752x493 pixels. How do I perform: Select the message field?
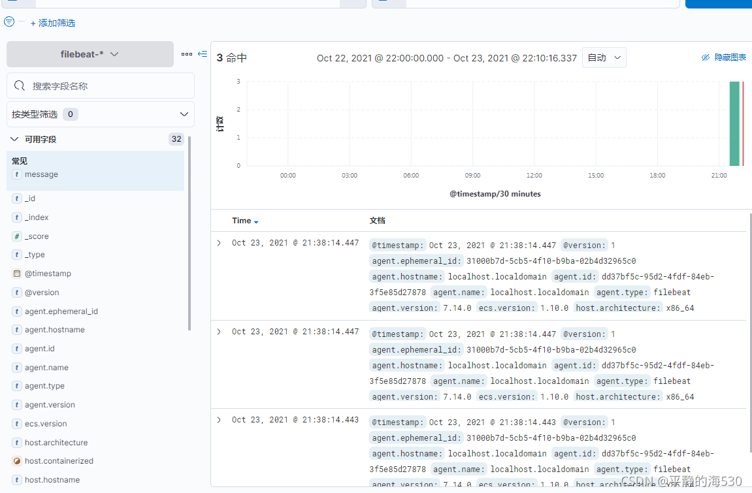[41, 174]
